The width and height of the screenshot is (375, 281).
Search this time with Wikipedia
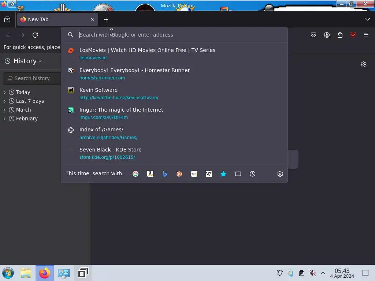(x=208, y=174)
